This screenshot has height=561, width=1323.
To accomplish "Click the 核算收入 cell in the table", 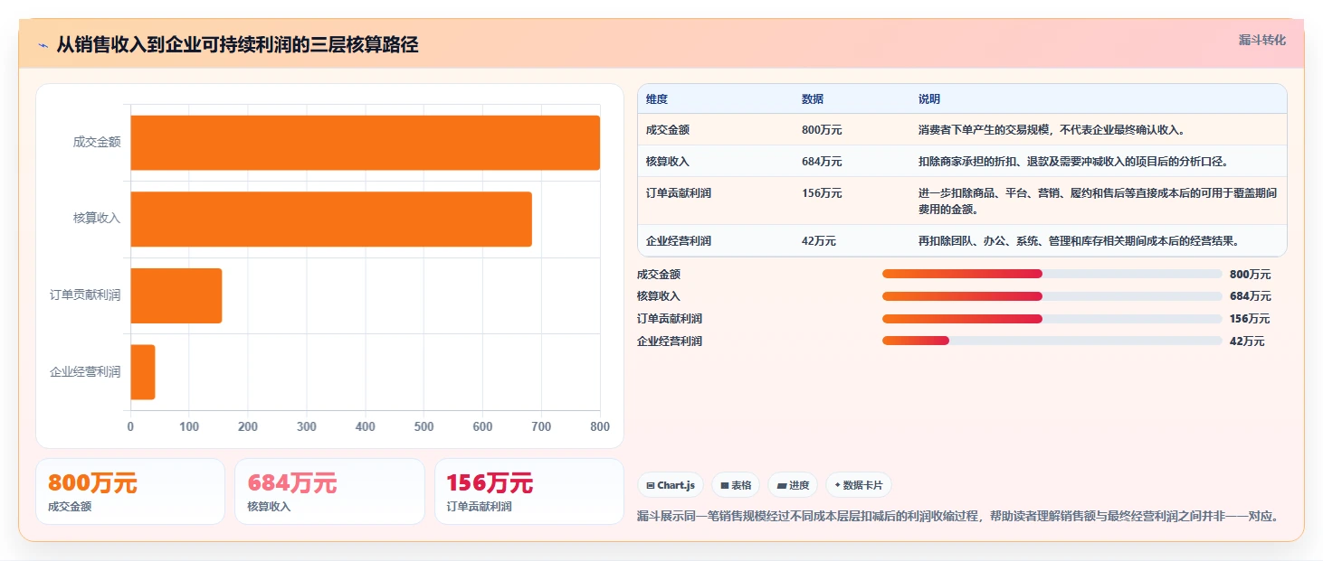I will coord(668,162).
